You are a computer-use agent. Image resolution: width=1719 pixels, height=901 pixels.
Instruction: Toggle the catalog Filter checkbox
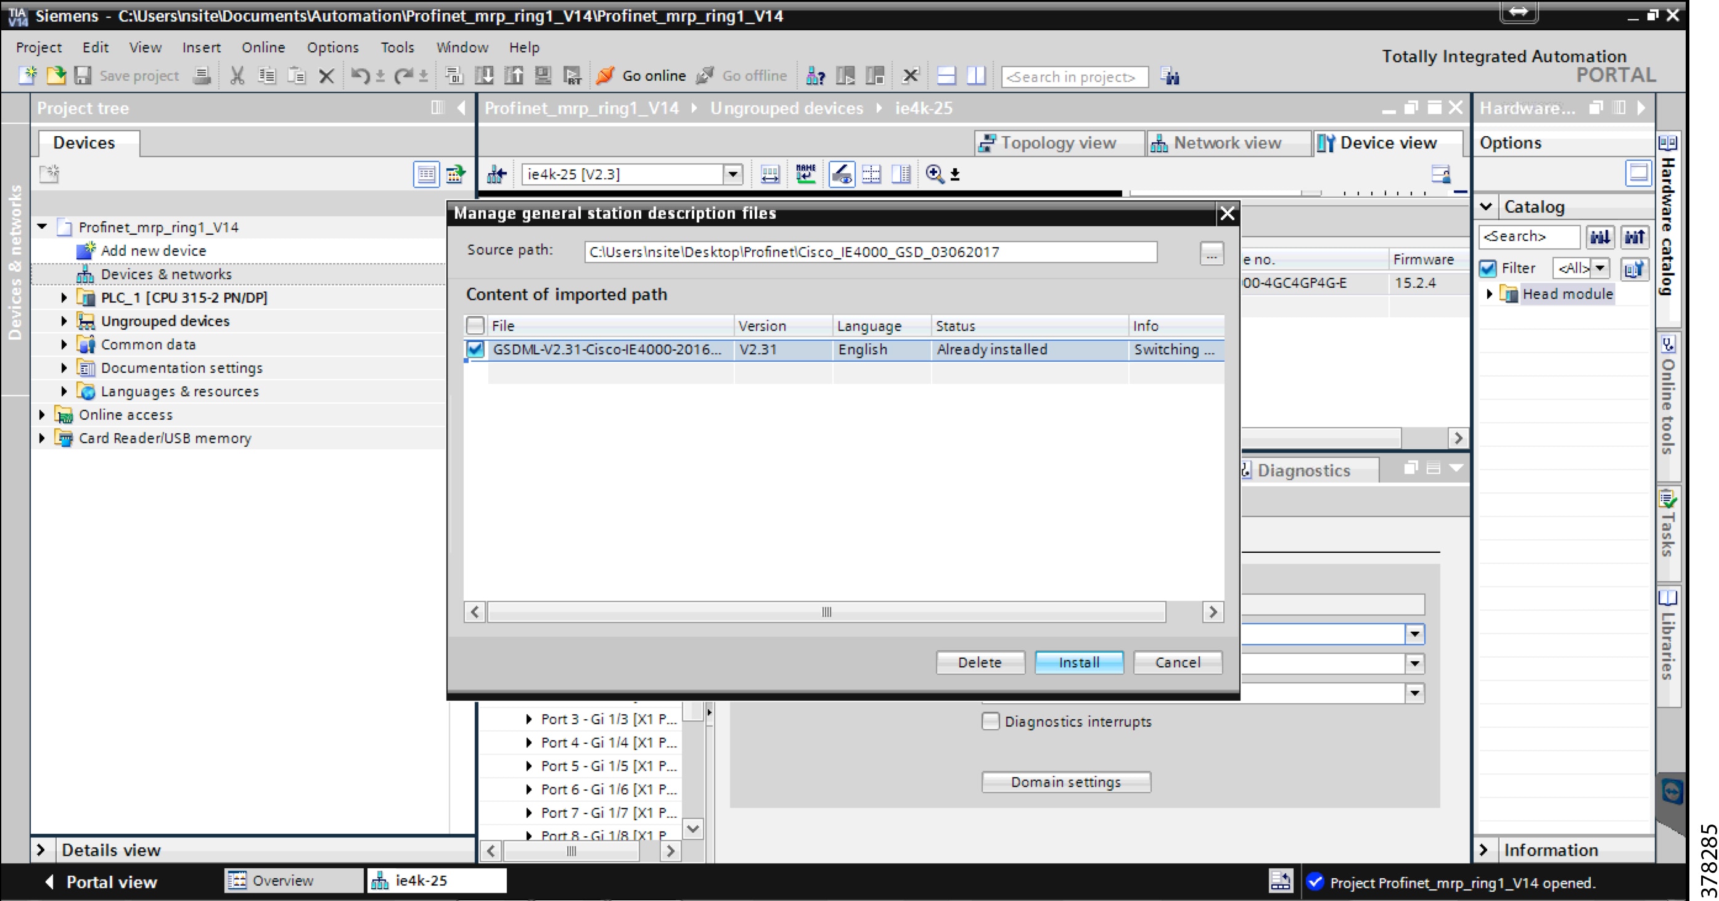click(1488, 268)
